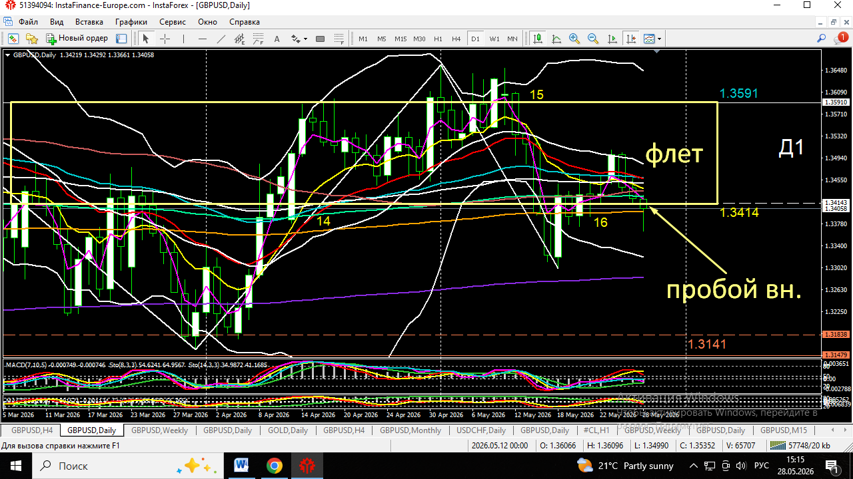The image size is (853, 479).
Task: Zoom in on the chart
Action: 574,39
